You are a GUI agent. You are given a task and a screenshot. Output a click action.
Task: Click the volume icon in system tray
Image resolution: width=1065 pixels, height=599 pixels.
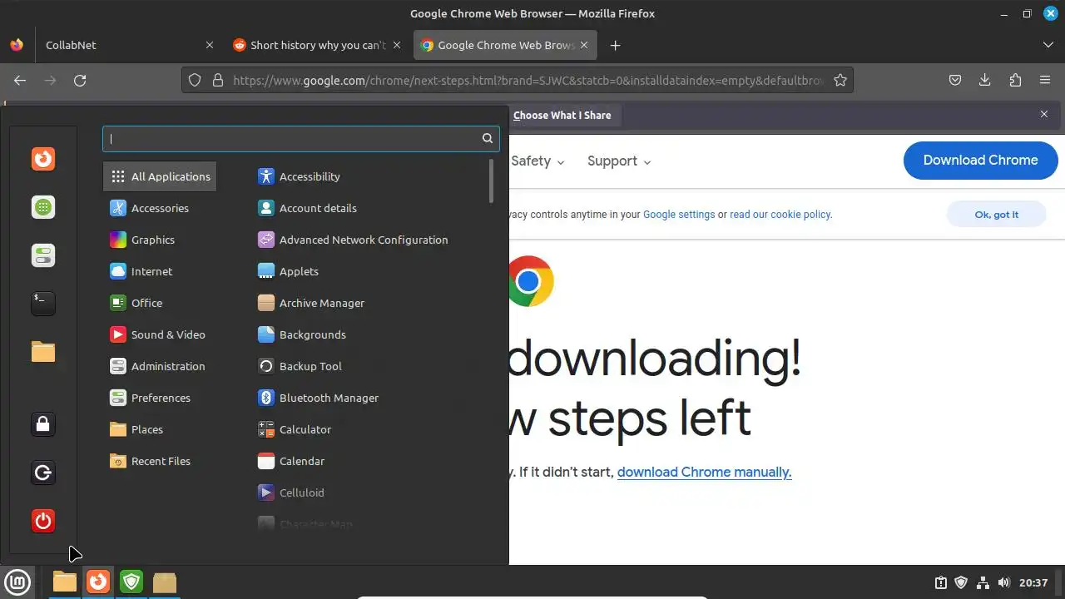click(x=1004, y=582)
